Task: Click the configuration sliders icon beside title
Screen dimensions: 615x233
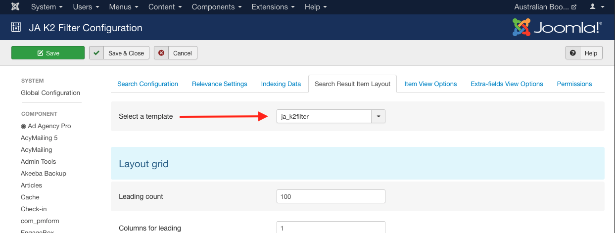Action: [x=16, y=28]
